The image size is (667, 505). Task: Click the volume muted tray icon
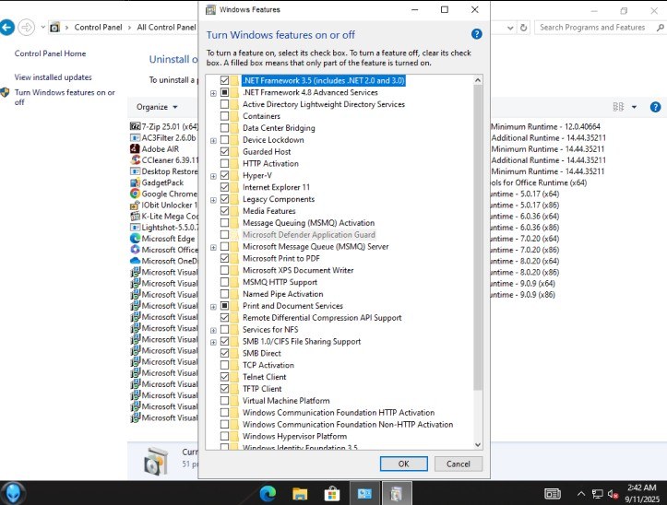click(613, 494)
